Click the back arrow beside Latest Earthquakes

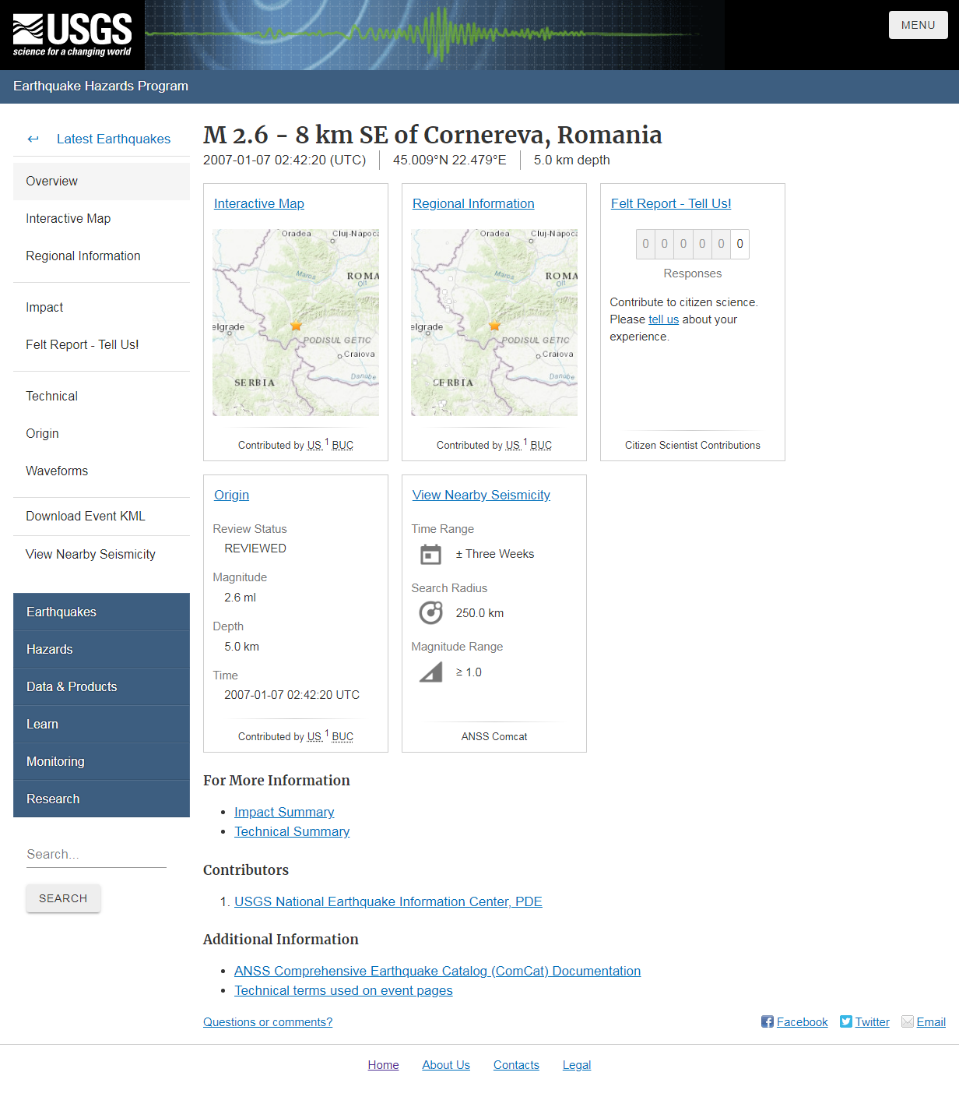(x=33, y=139)
